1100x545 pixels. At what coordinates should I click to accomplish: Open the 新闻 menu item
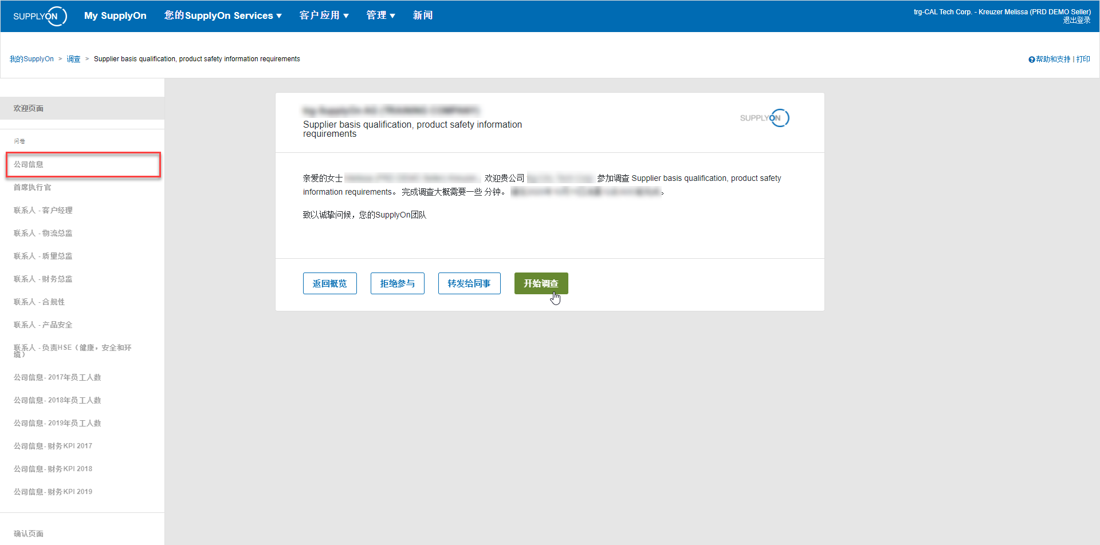(x=423, y=15)
